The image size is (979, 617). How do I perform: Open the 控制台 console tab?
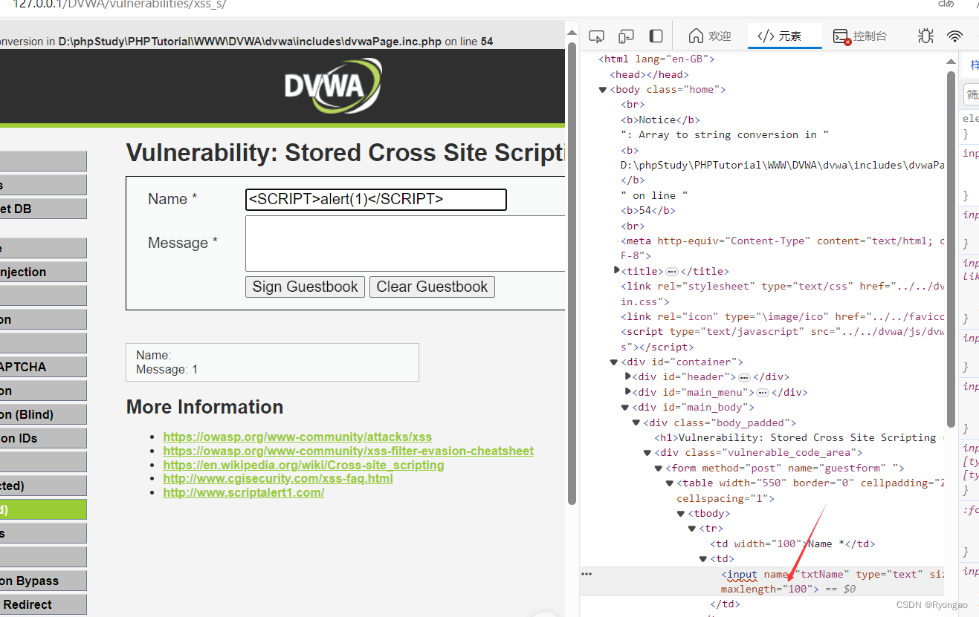click(860, 36)
